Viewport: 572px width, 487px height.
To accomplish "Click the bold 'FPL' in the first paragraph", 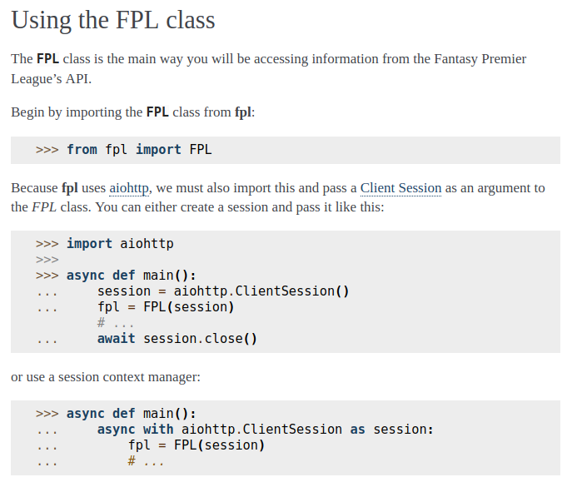I will (47, 59).
